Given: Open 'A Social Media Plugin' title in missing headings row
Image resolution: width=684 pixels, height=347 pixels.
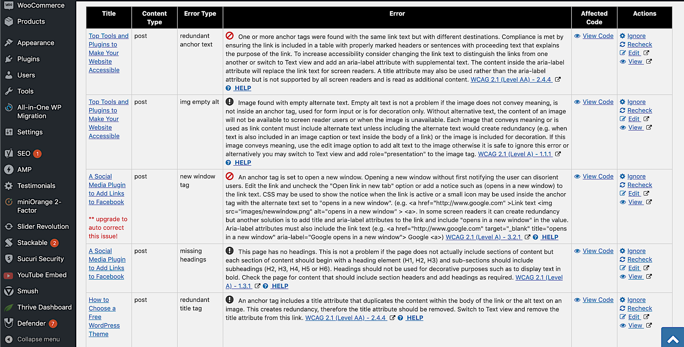Looking at the screenshot, I should click(107, 264).
